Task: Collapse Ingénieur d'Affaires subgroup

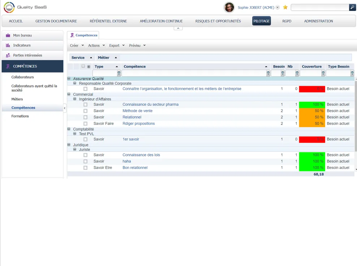Action: (x=75, y=99)
